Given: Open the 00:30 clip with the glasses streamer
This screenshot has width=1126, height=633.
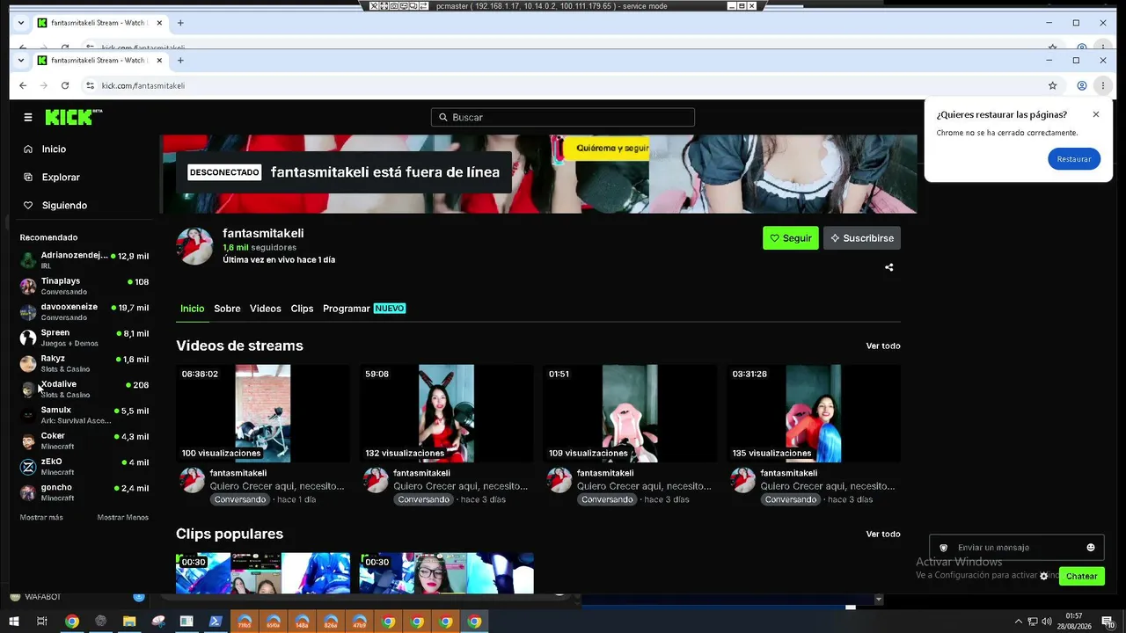Looking at the screenshot, I should click(x=447, y=573).
